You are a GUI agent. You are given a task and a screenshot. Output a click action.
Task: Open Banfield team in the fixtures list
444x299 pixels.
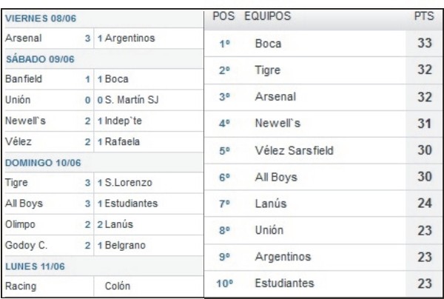(x=21, y=78)
